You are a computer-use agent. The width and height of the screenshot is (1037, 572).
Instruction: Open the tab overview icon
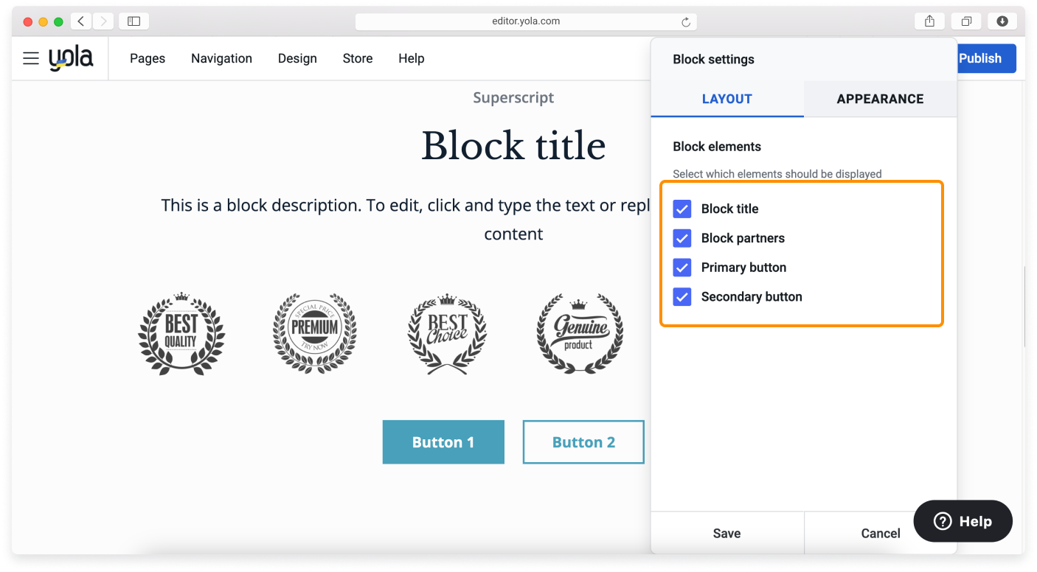pyautogui.click(x=966, y=21)
